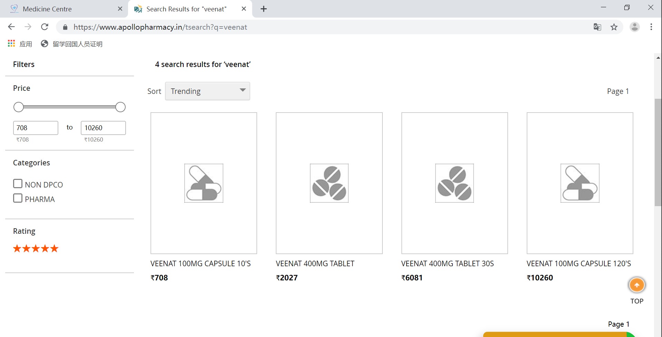Click the Rating heading
The width and height of the screenshot is (662, 337).
coord(24,231)
